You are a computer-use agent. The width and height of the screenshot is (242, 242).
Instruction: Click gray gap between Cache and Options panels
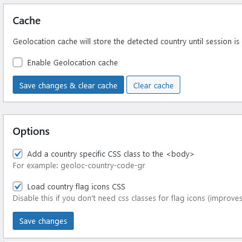pyautogui.click(x=121, y=108)
